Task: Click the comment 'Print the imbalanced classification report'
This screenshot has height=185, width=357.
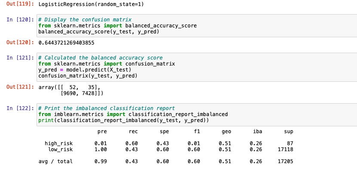Action: 107,108
